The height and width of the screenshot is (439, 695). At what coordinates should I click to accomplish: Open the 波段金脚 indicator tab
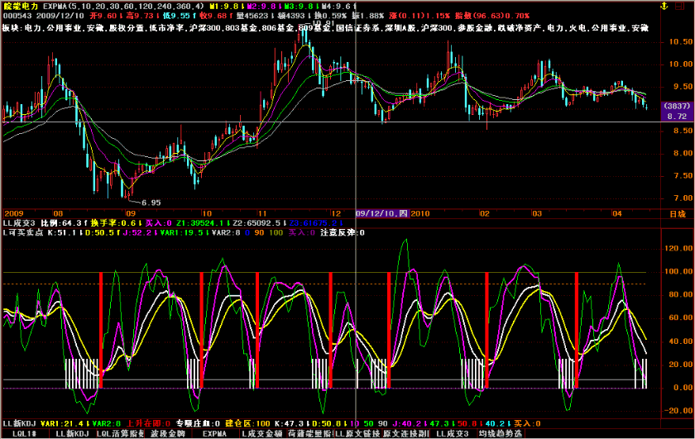[169, 433]
